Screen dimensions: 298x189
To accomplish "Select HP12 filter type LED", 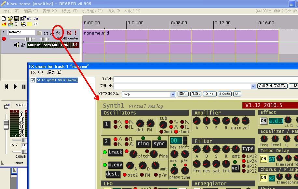I will tap(244, 166).
